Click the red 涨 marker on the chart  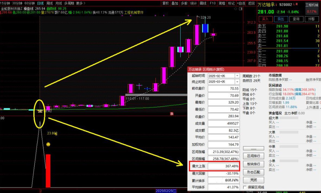[172, 114]
